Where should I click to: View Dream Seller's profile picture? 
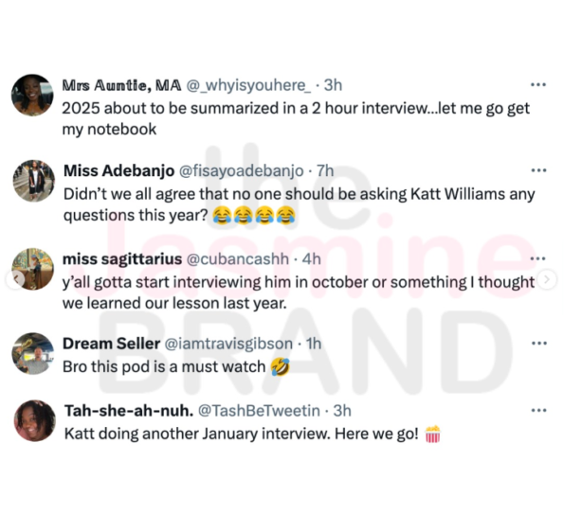point(33,353)
